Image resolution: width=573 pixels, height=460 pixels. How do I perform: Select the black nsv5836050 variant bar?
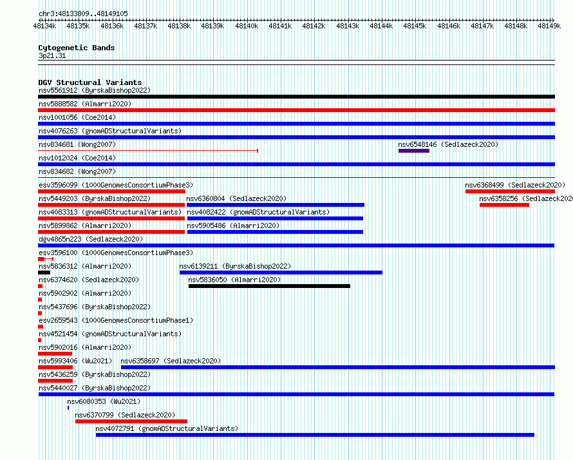(x=269, y=286)
